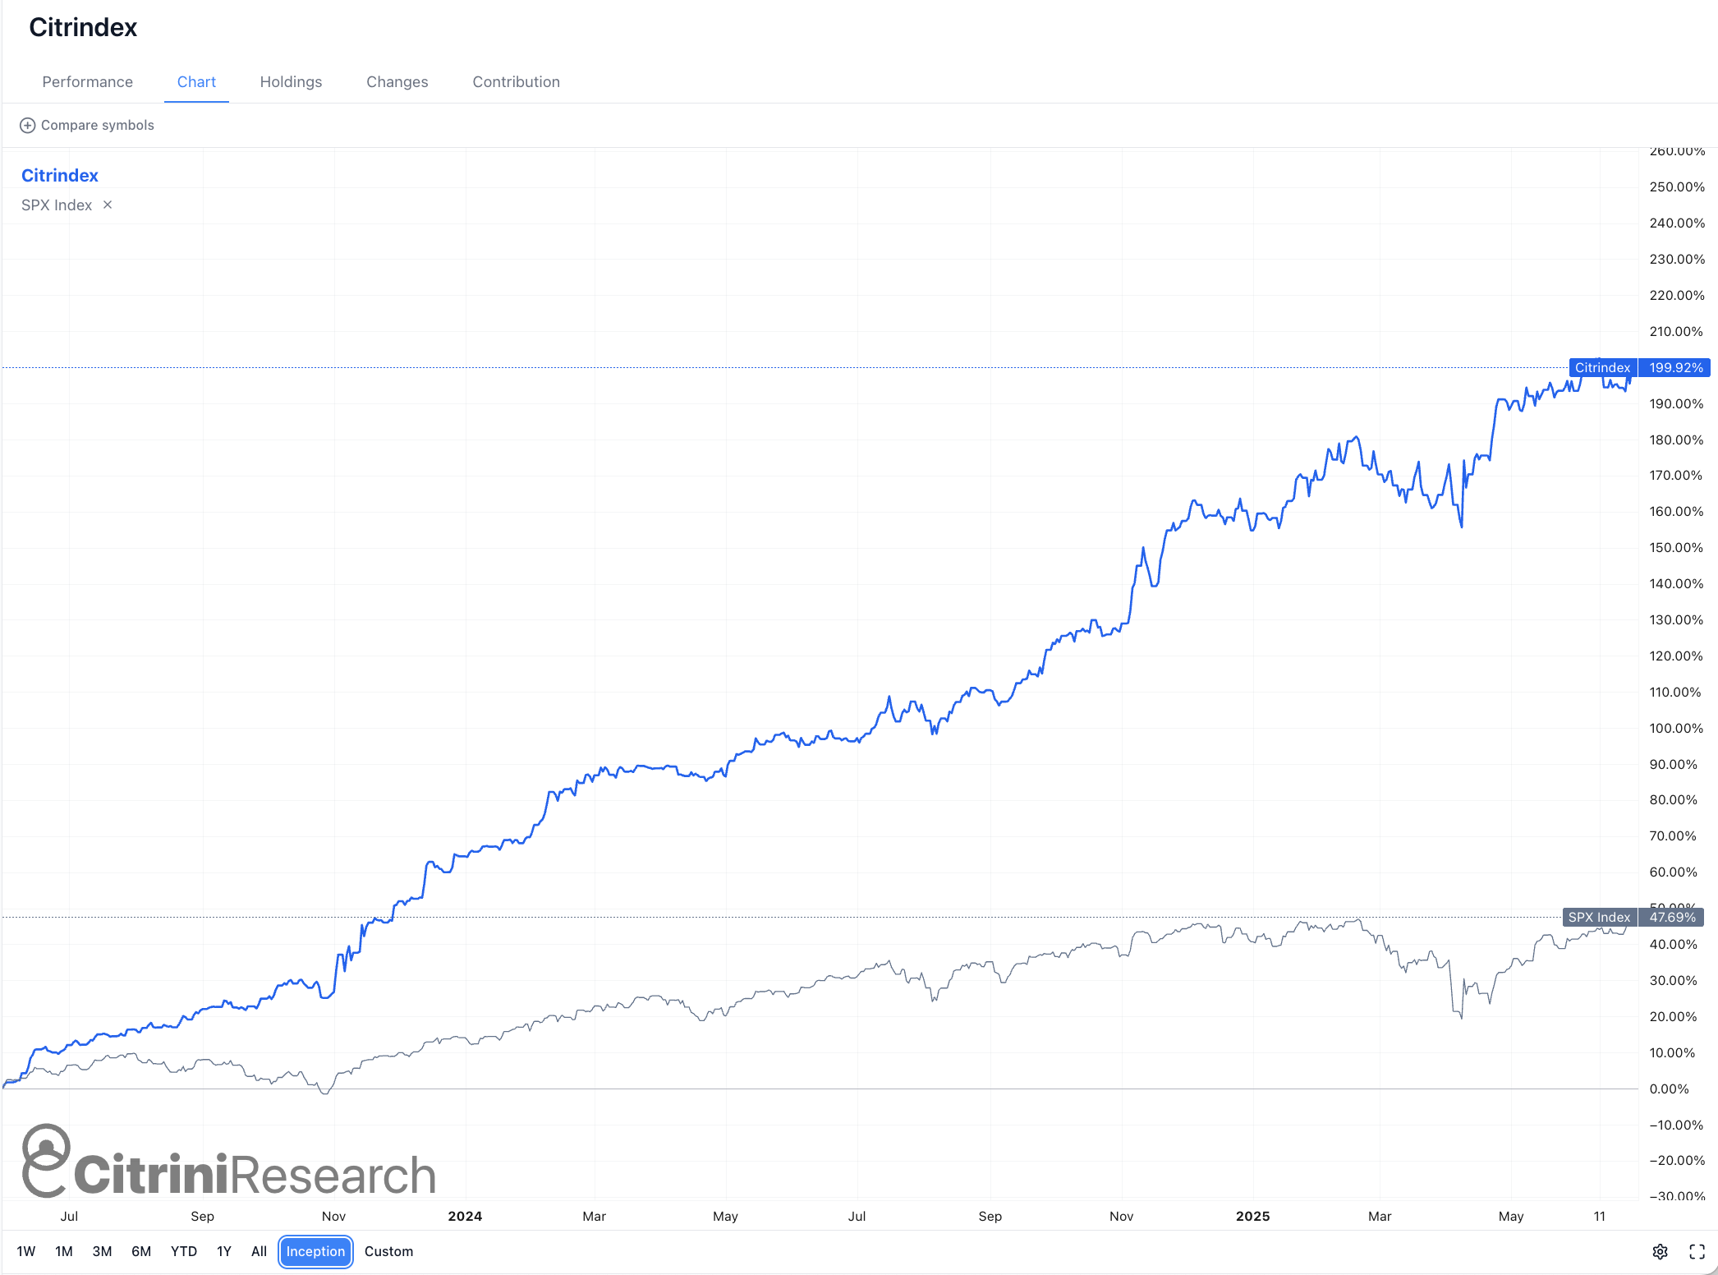This screenshot has height=1275, width=1718.
Task: Select YTD time range
Action: click(x=184, y=1252)
